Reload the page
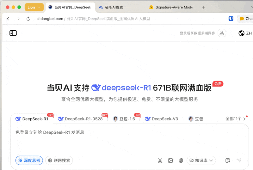Image resolution: width=253 pixels, height=170 pixels. coord(28,19)
